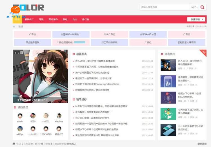Select slide indicator 1 on the slideshow
The height and width of the screenshot is (147, 211).
15,53
